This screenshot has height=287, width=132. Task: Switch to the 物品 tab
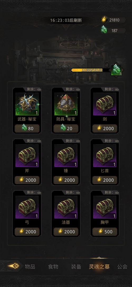[30, 267]
